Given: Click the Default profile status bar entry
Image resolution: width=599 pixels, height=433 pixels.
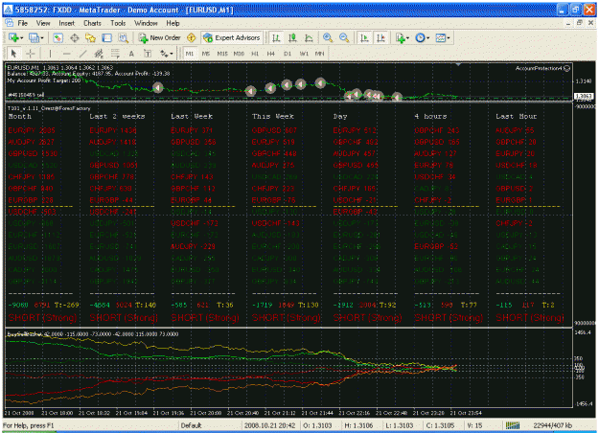Looking at the screenshot, I should 191,425.
